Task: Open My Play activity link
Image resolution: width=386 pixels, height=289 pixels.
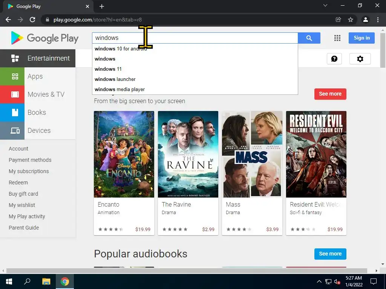Action: click(x=27, y=216)
